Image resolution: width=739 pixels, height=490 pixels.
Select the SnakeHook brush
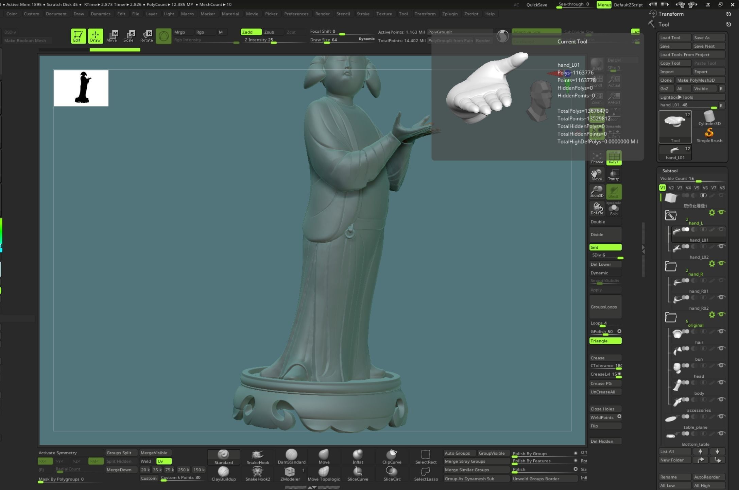point(258,457)
